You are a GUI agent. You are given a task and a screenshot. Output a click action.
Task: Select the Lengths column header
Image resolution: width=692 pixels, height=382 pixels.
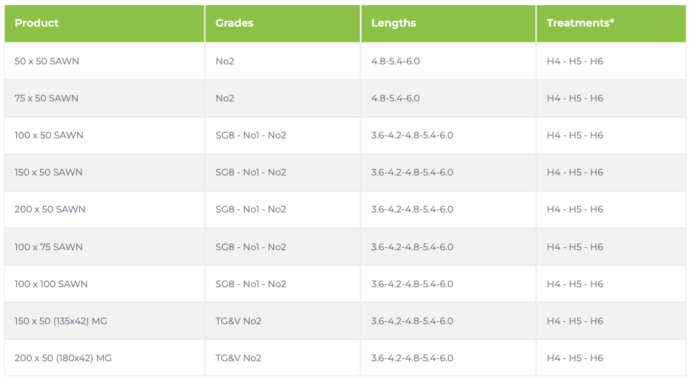[x=393, y=23]
